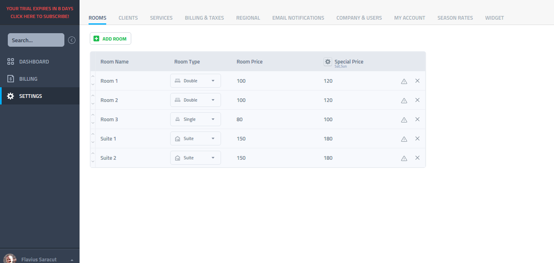Delete Room 1 with the X icon
This screenshot has width=554, height=263.
tap(417, 81)
